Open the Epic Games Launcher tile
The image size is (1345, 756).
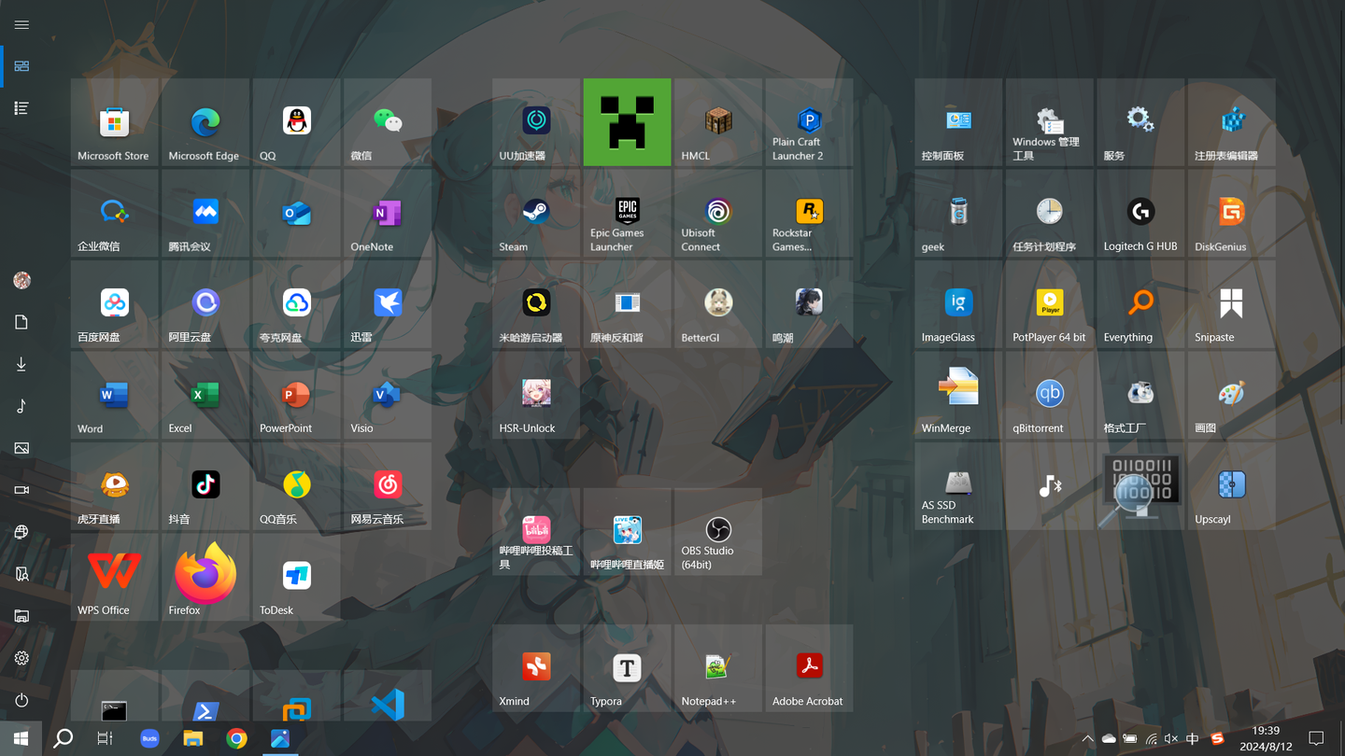coord(627,213)
